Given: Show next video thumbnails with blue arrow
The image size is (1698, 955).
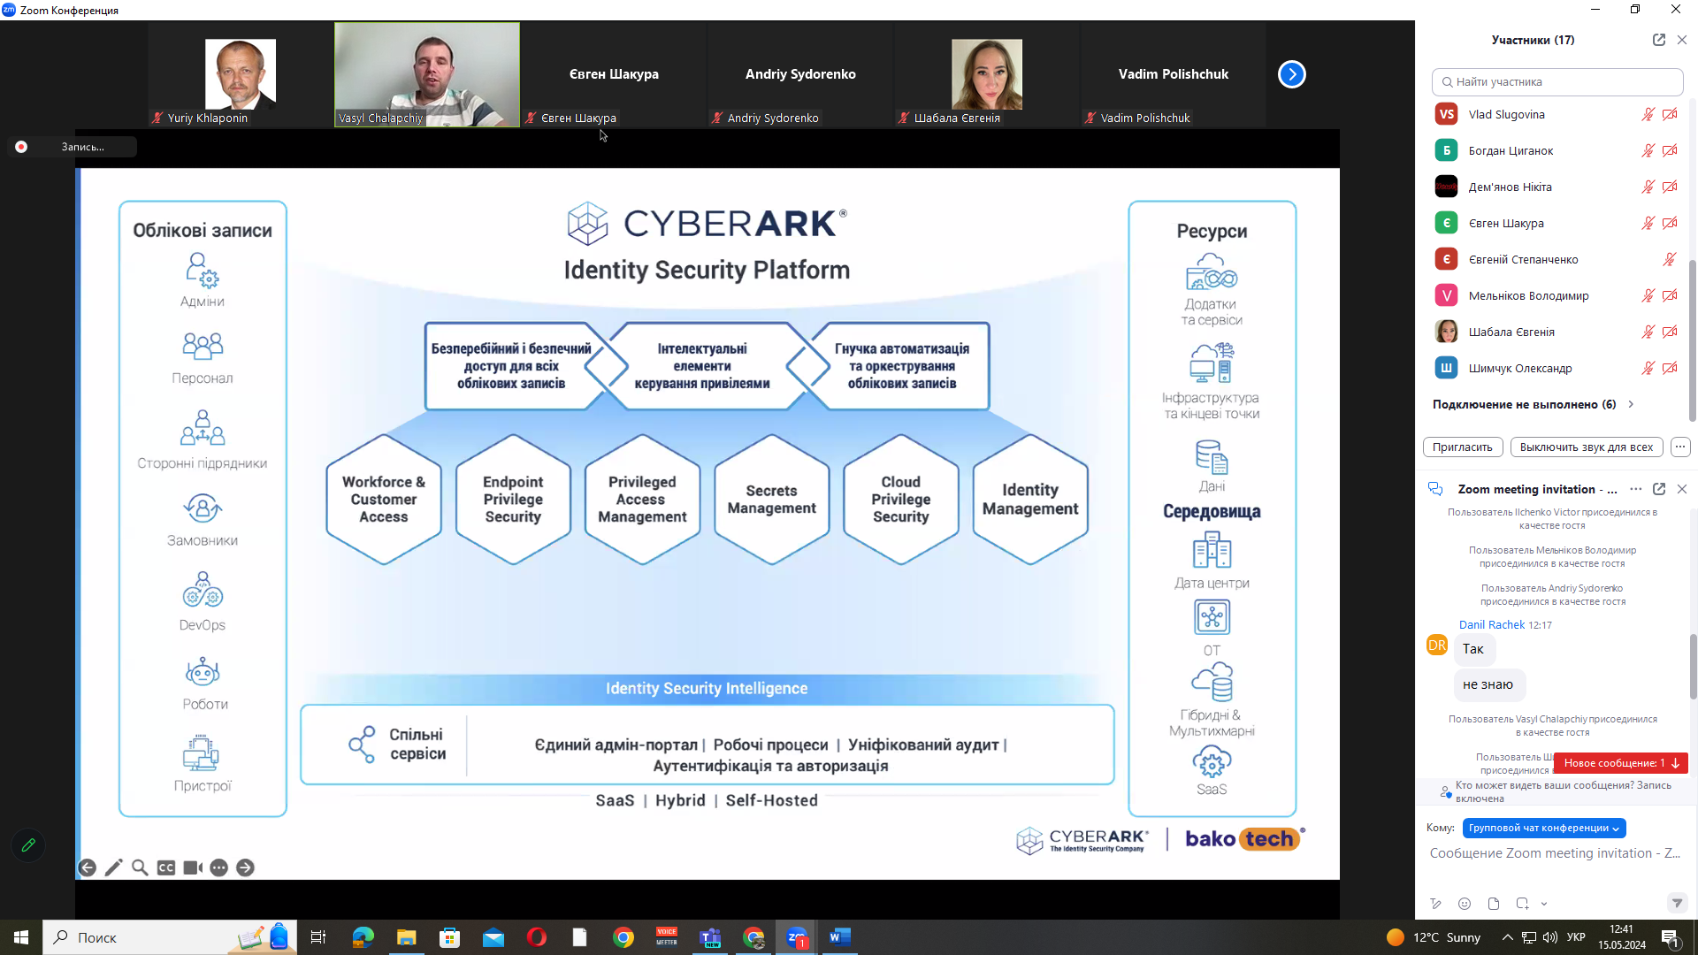Looking at the screenshot, I should click(x=1292, y=74).
